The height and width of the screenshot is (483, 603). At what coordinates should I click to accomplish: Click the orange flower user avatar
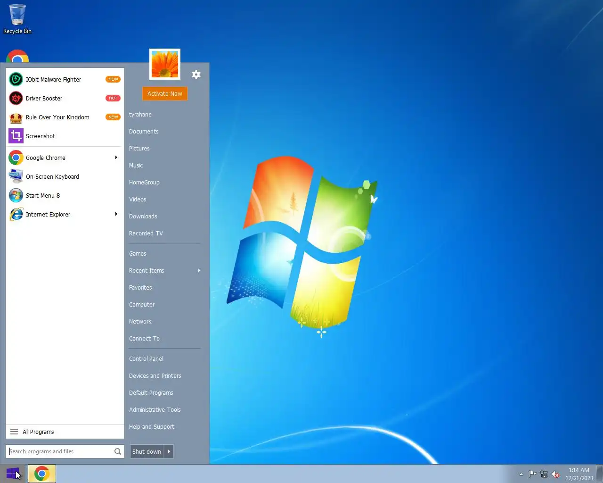pyautogui.click(x=165, y=64)
